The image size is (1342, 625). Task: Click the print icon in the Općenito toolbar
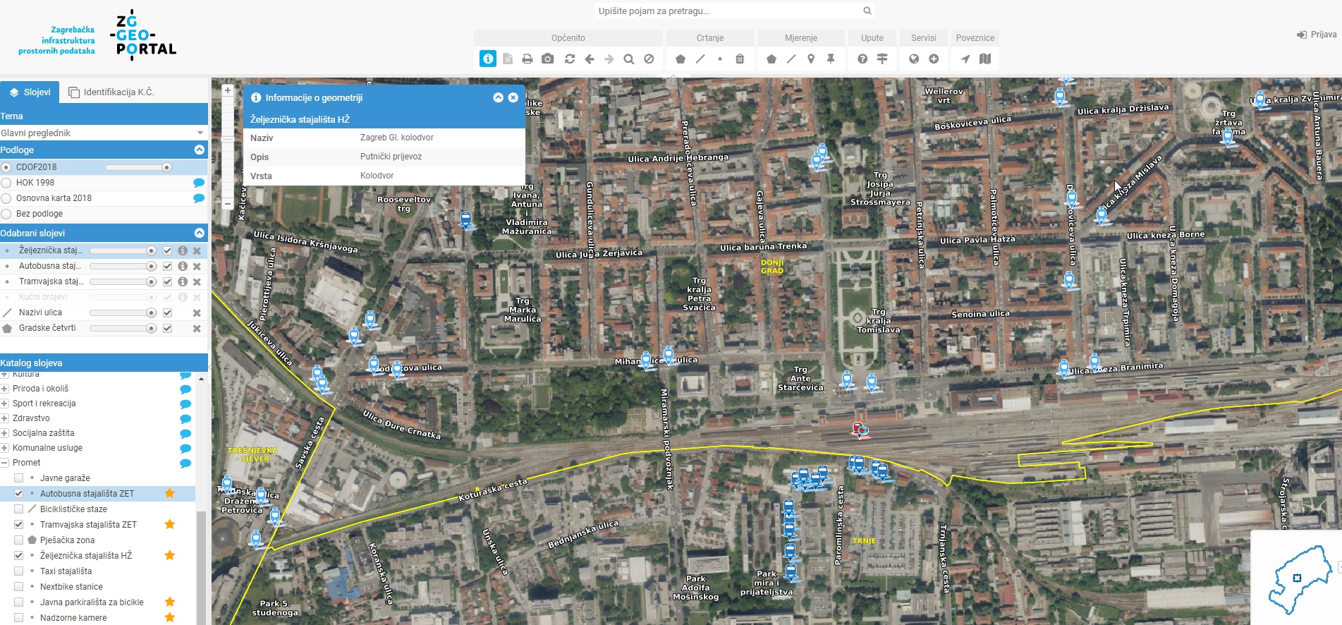point(527,59)
